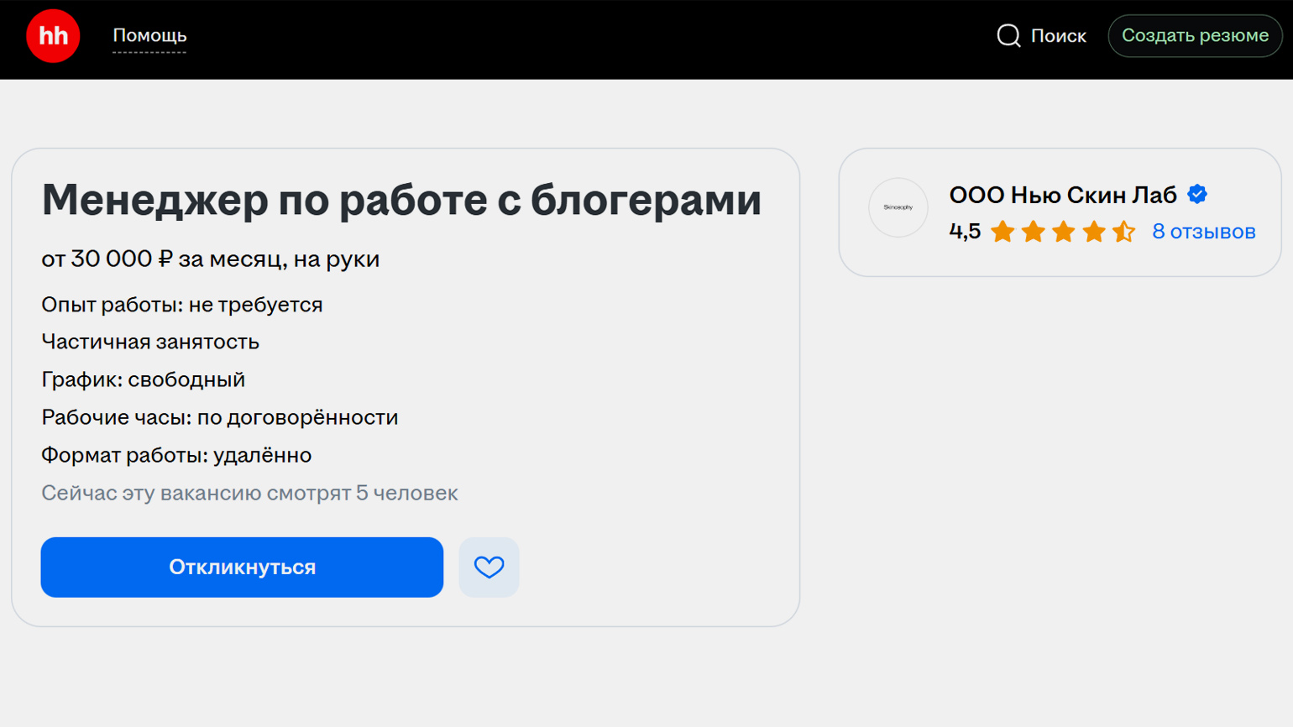Click the round company logo thumbnail
1293x727 pixels.
click(898, 207)
